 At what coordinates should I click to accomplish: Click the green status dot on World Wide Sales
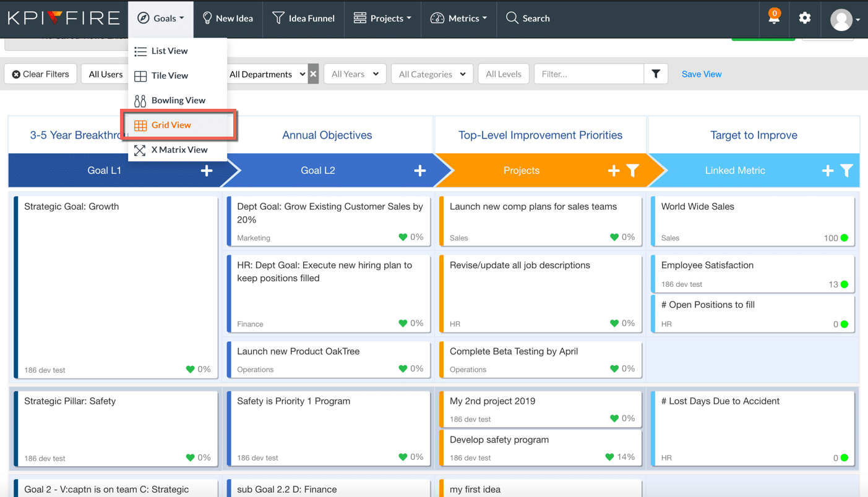pyautogui.click(x=844, y=238)
